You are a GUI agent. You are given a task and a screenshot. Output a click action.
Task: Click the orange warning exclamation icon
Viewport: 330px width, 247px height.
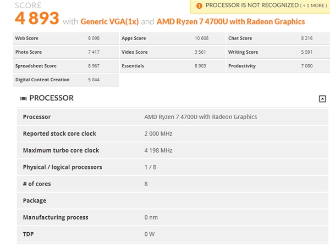coord(199,5)
